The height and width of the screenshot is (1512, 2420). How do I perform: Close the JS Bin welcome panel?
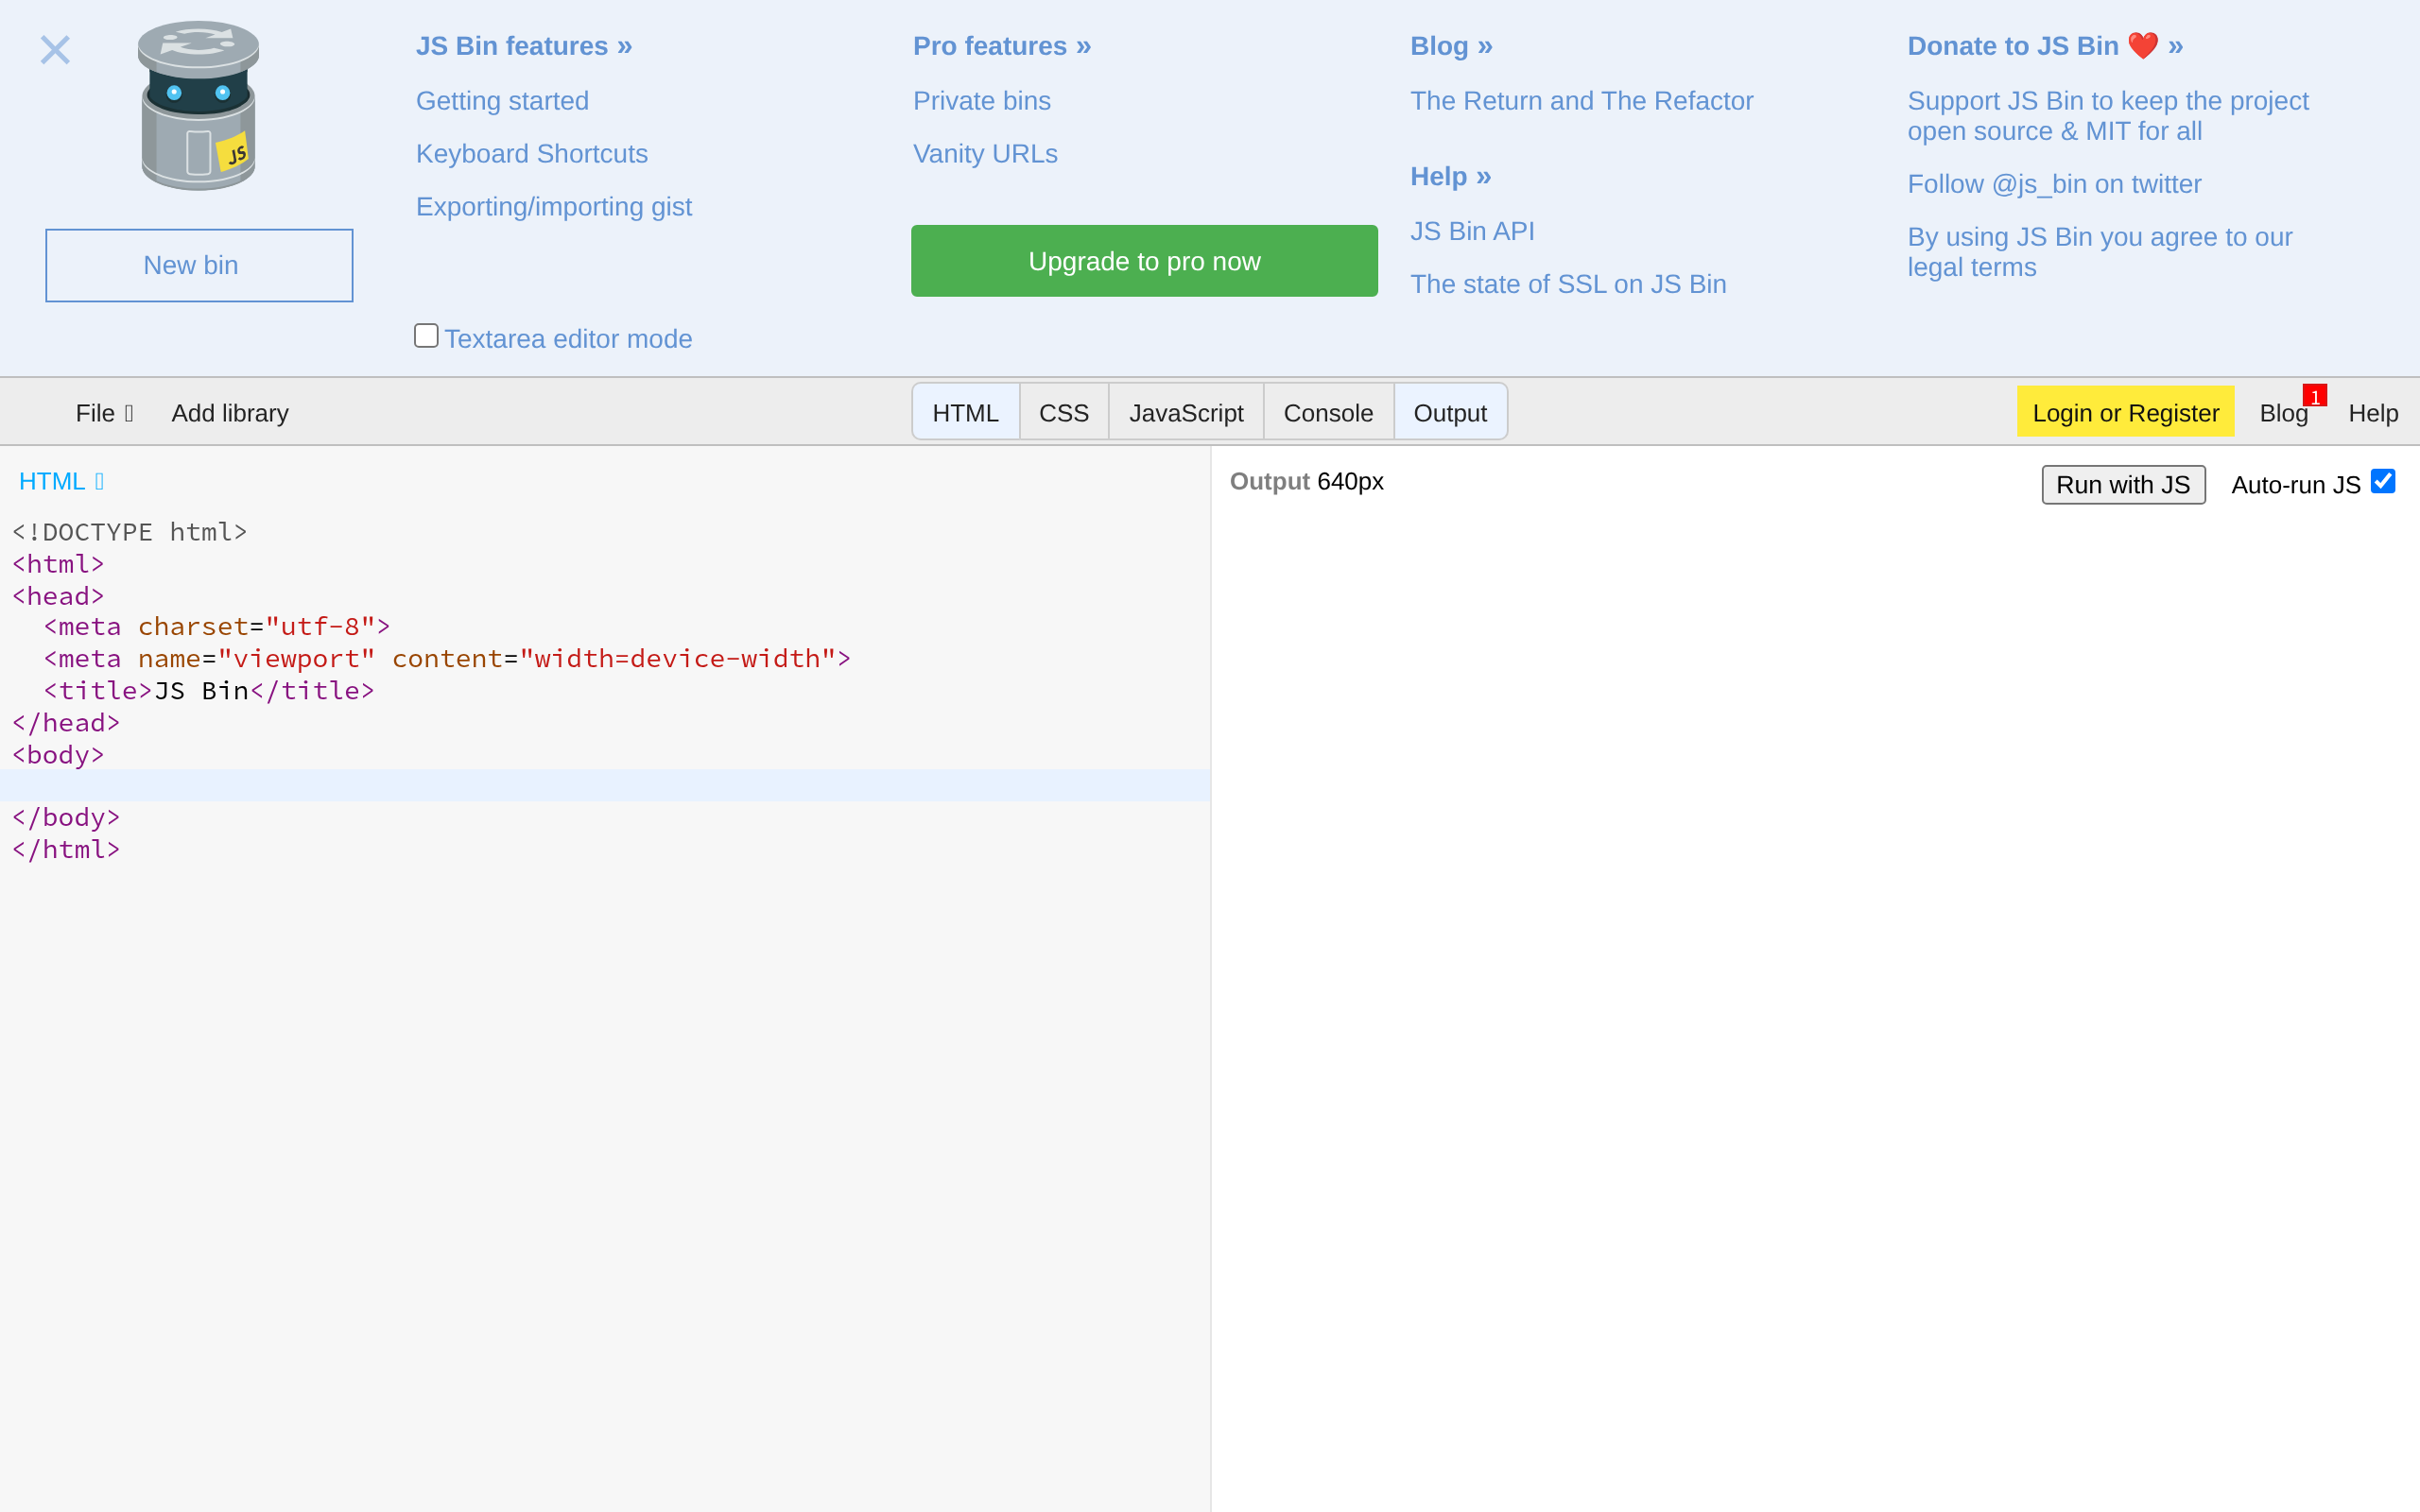click(x=55, y=50)
